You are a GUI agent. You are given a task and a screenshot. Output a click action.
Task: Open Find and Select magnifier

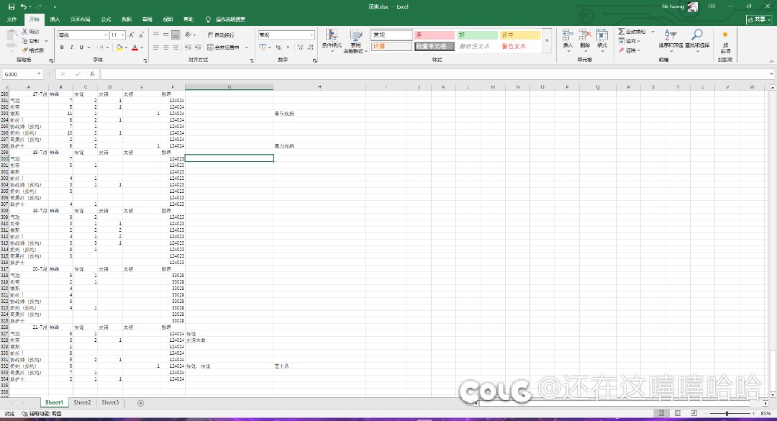697,40
